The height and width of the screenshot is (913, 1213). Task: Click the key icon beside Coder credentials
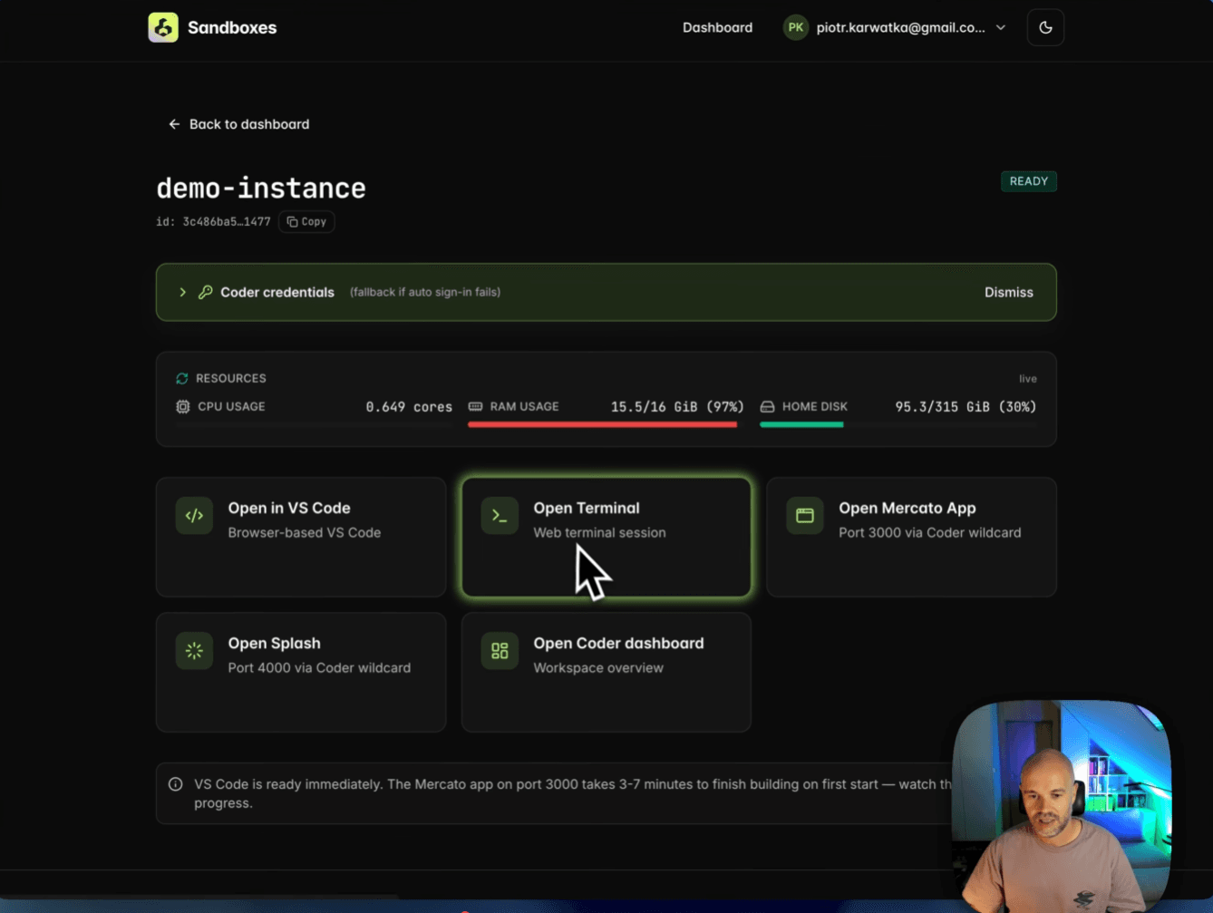(206, 292)
